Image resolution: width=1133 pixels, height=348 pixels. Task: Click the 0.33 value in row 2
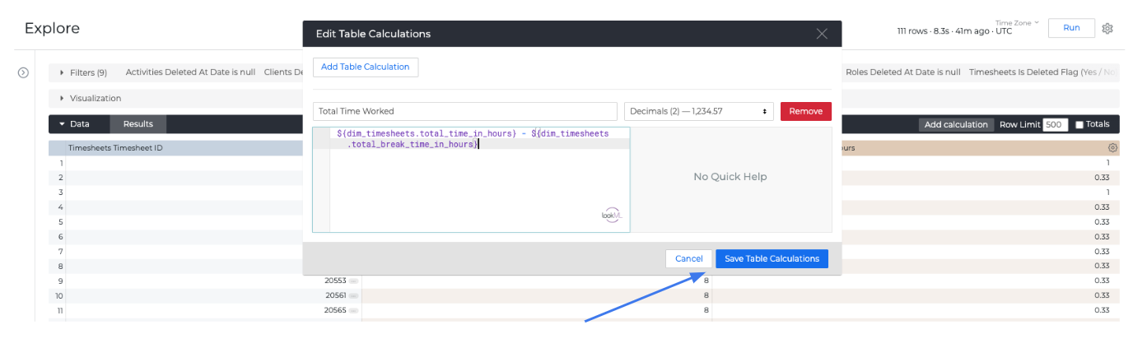tap(1102, 177)
